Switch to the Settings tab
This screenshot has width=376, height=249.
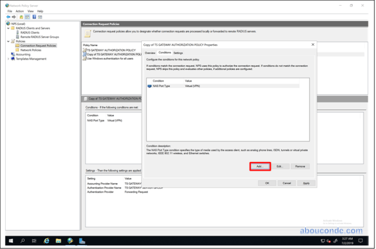(178, 53)
